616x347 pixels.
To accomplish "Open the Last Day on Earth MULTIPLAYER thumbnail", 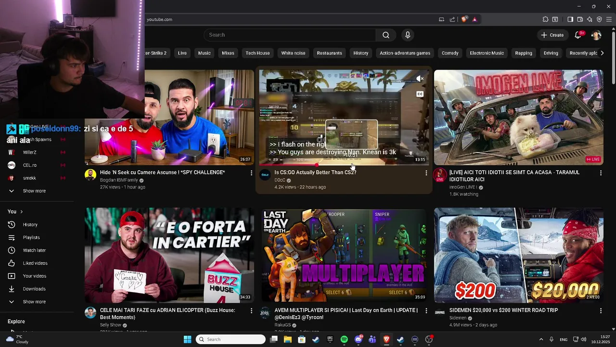I will pos(344,255).
